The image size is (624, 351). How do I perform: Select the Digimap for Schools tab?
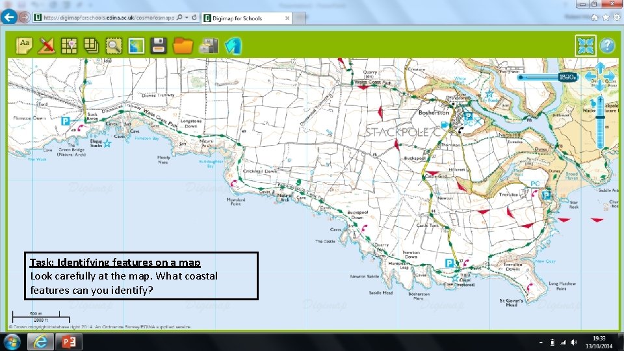[x=247, y=18]
